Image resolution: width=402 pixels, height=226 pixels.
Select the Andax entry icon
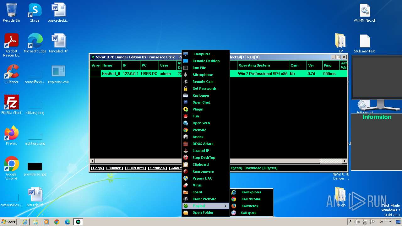[186, 137]
